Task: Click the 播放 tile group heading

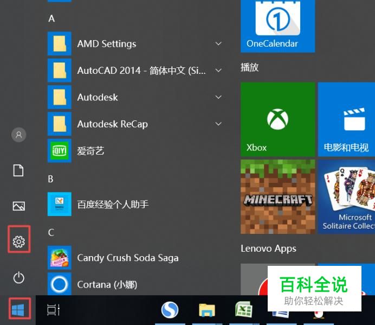Action: pyautogui.click(x=249, y=67)
